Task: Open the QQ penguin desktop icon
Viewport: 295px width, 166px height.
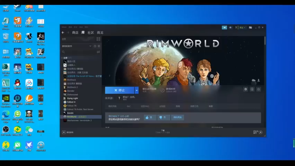Action: click(17, 84)
